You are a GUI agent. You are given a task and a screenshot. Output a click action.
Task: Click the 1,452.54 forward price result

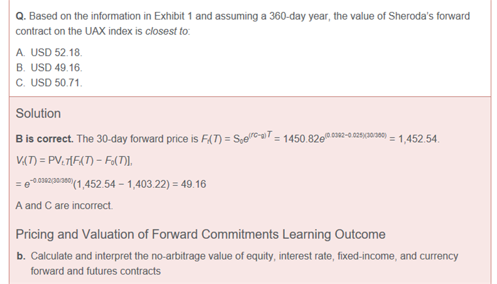[x=418, y=139]
